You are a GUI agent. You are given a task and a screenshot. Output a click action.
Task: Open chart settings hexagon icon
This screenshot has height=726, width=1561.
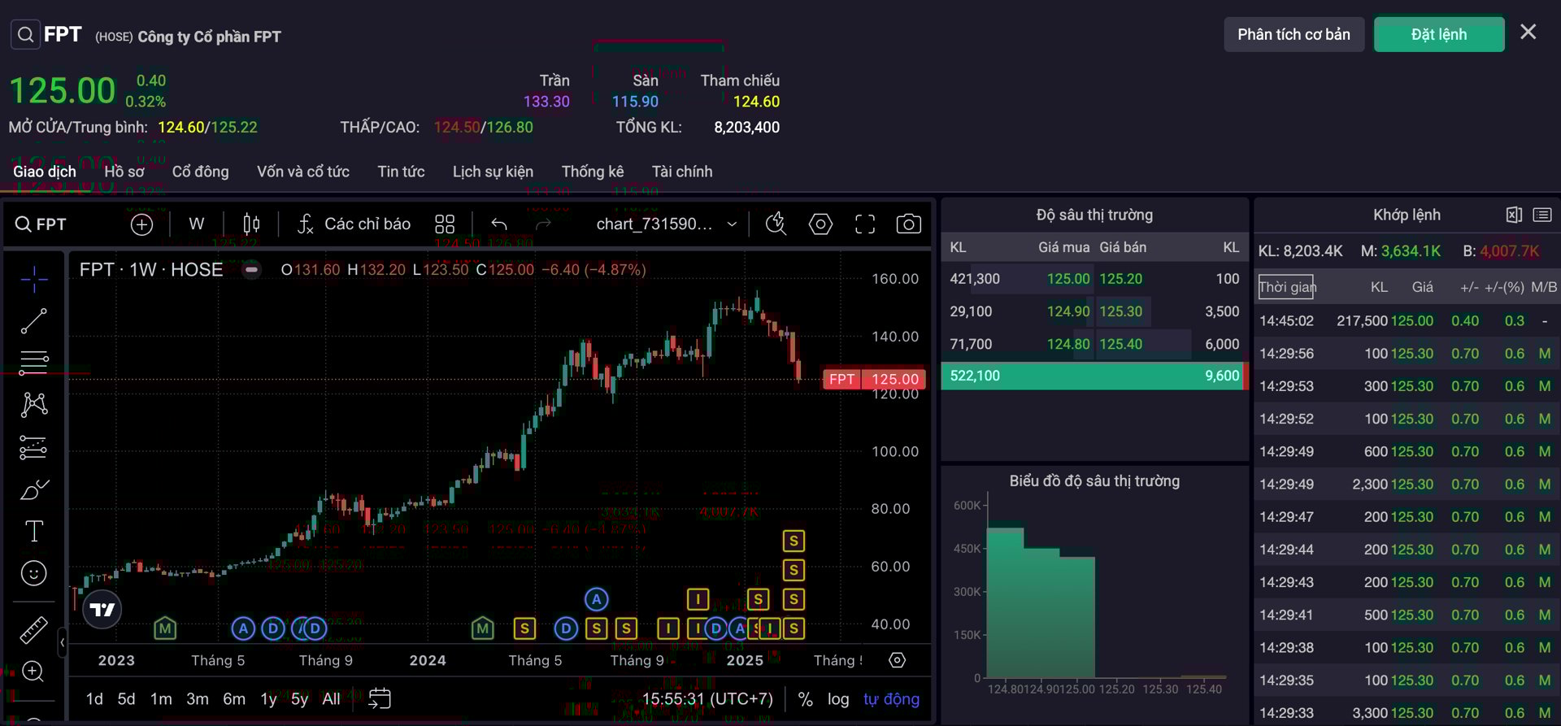820,224
